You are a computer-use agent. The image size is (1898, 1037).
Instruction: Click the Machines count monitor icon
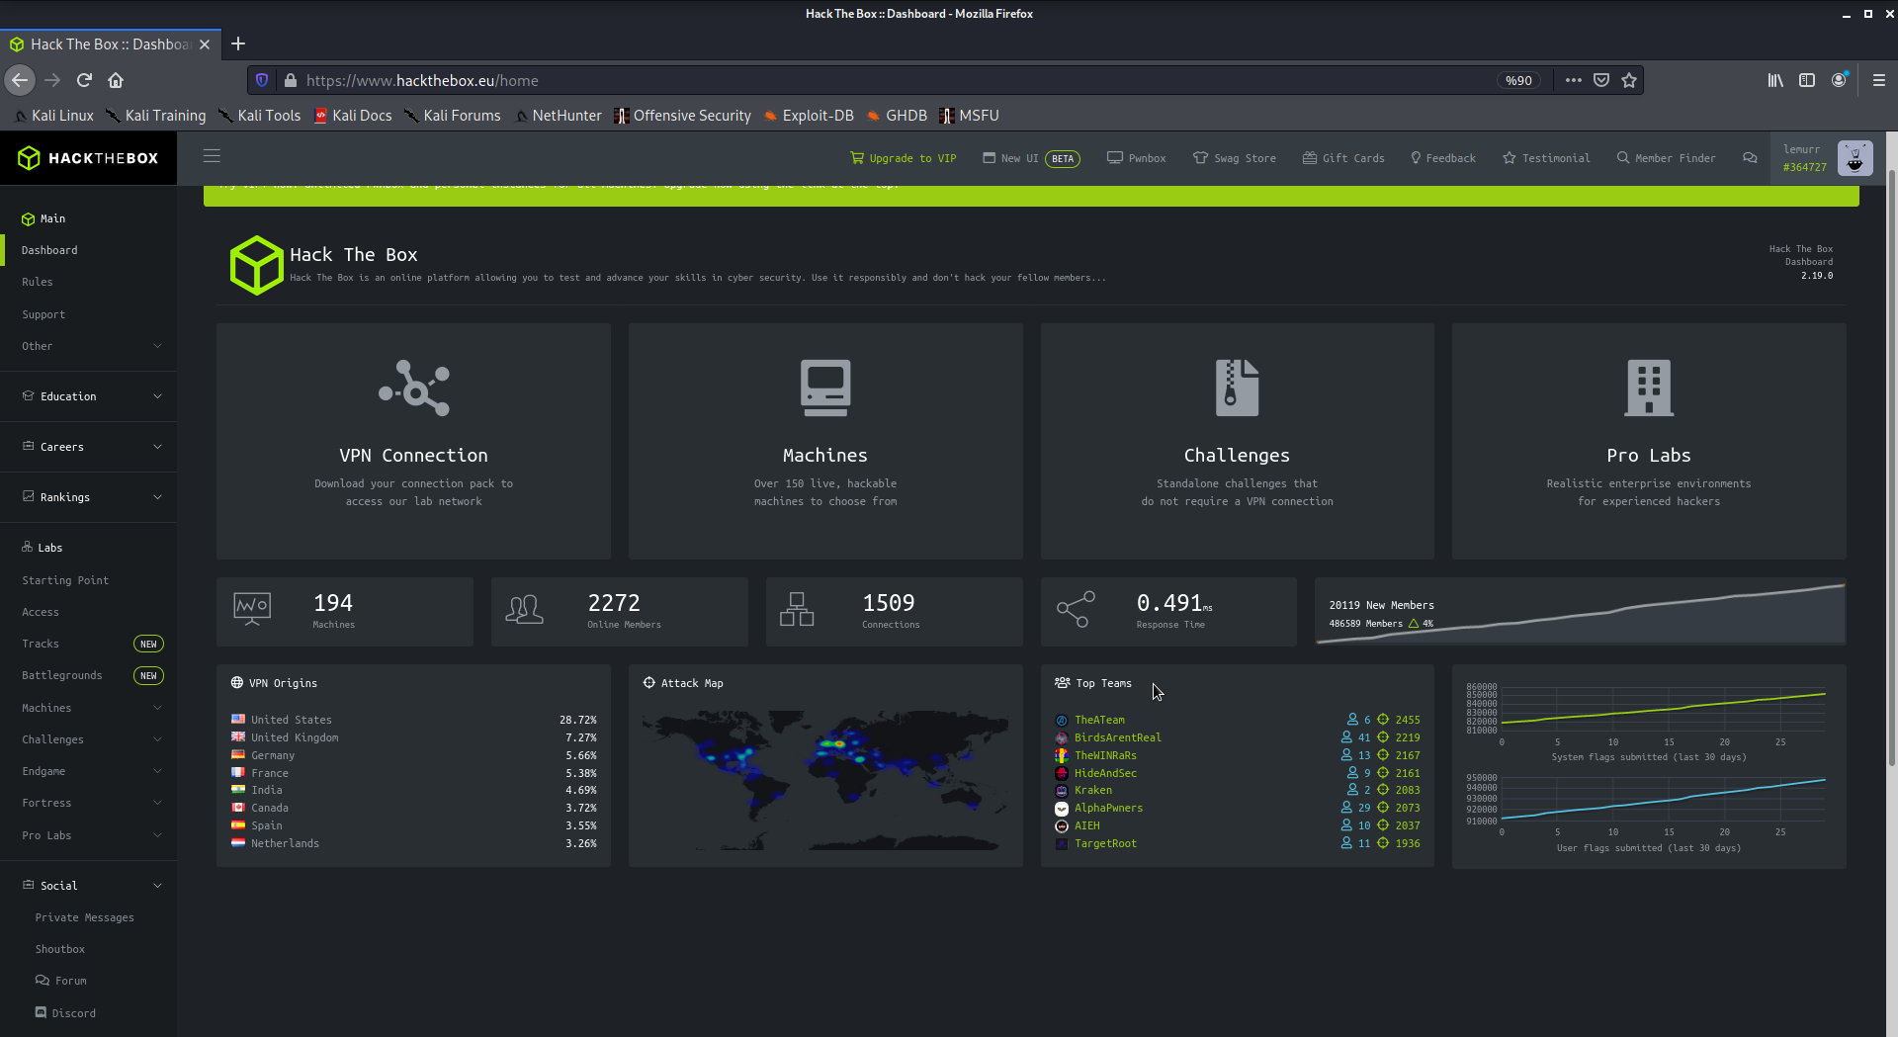(252, 609)
